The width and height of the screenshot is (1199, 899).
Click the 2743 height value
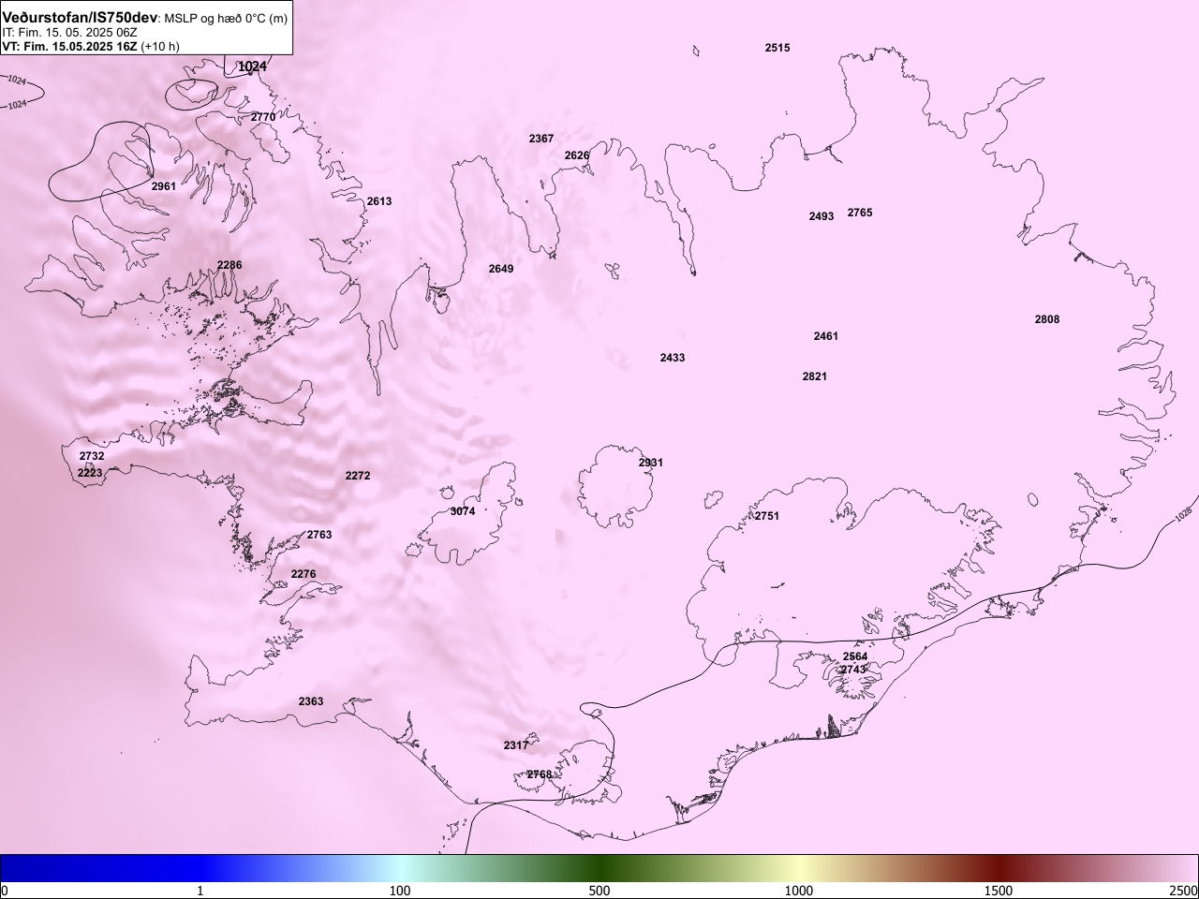(x=853, y=670)
